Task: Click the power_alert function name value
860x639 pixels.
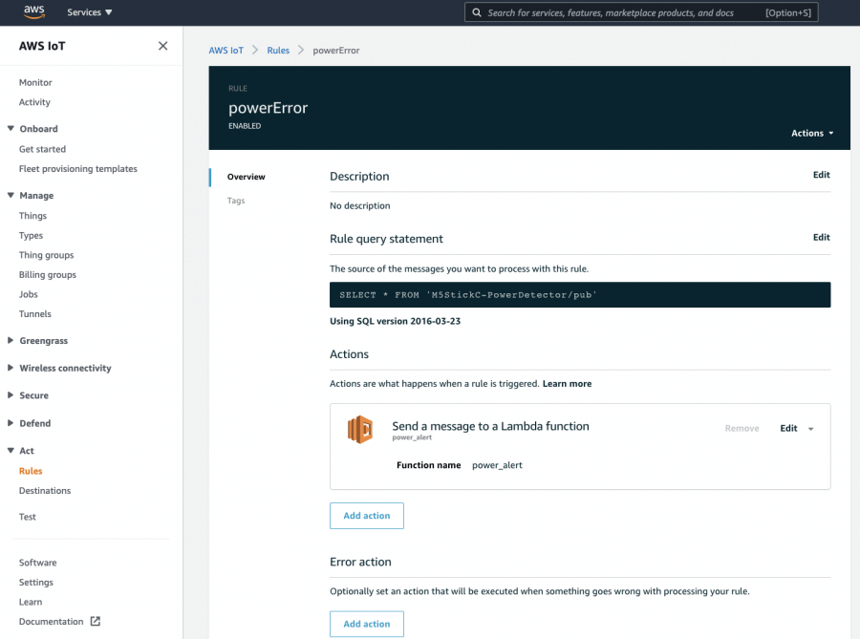Action: [x=497, y=465]
